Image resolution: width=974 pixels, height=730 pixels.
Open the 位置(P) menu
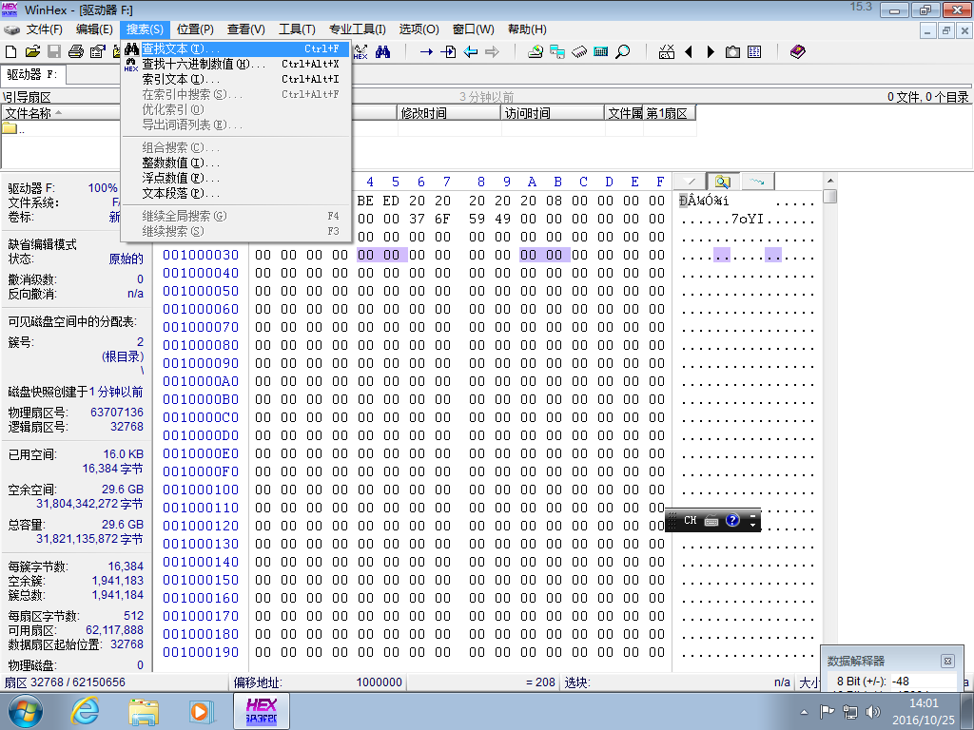click(195, 29)
